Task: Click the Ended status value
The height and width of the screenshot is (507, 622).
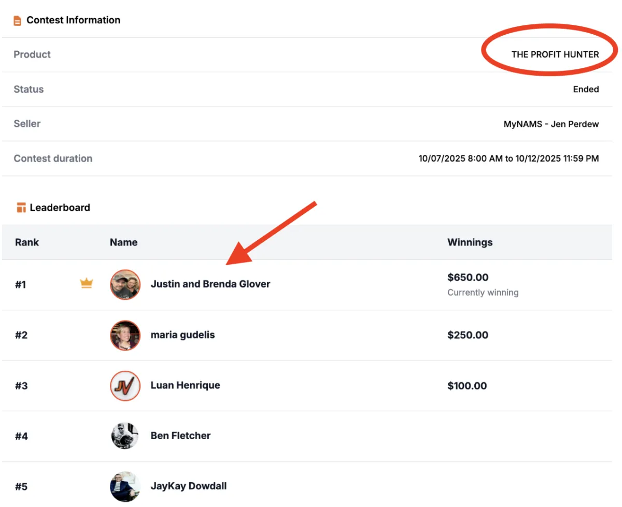Action: [x=586, y=89]
